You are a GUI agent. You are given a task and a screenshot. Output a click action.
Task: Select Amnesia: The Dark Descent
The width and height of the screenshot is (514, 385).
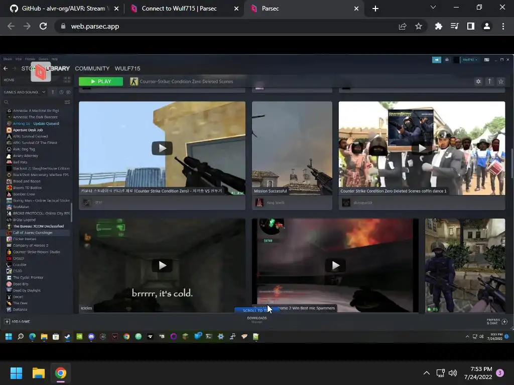pos(35,117)
